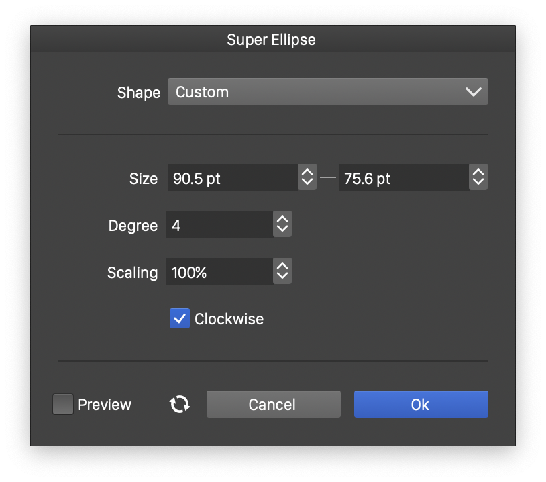Click the Super Ellipse title bar
This screenshot has width=546, height=482.
(x=272, y=40)
